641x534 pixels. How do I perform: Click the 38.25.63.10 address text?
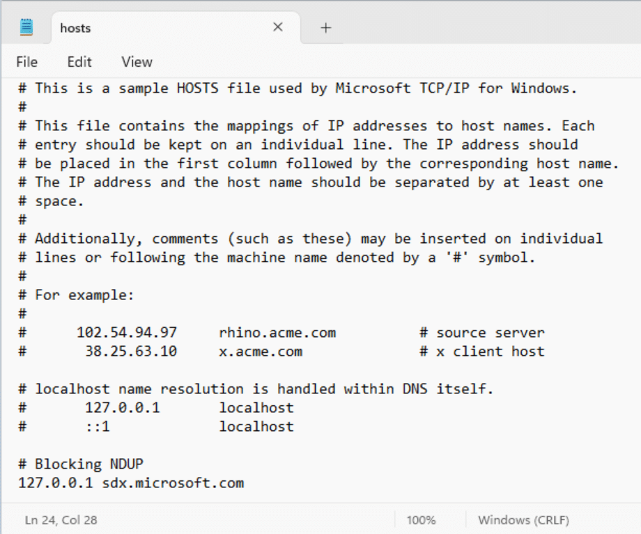click(131, 352)
